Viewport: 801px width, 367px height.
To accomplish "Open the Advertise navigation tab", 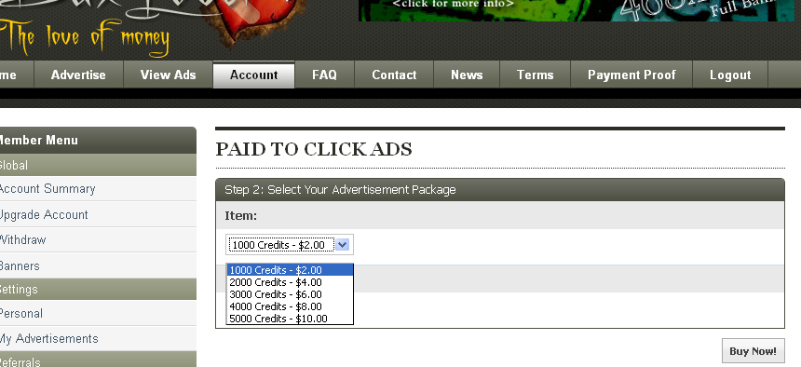I will tap(78, 75).
